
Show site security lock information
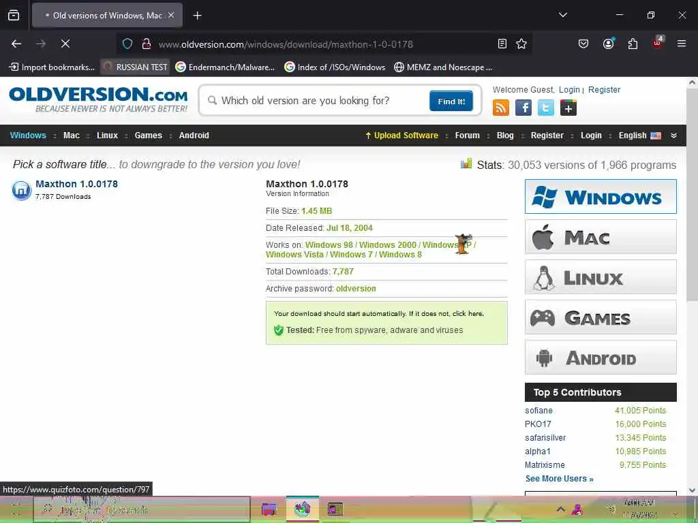point(146,44)
